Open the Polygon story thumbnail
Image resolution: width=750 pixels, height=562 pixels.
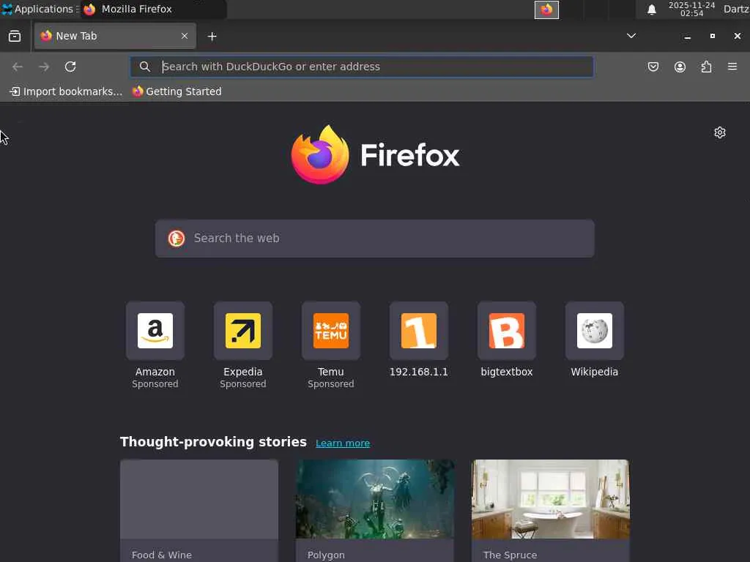coord(375,499)
